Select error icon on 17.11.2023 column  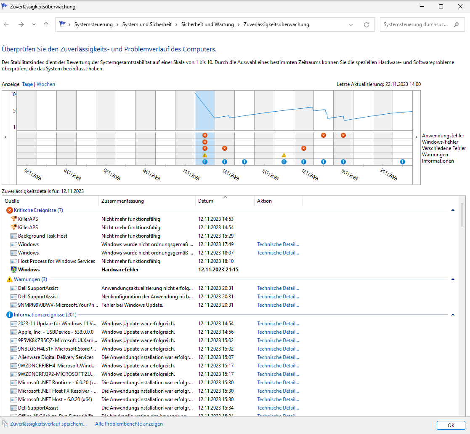point(304,148)
